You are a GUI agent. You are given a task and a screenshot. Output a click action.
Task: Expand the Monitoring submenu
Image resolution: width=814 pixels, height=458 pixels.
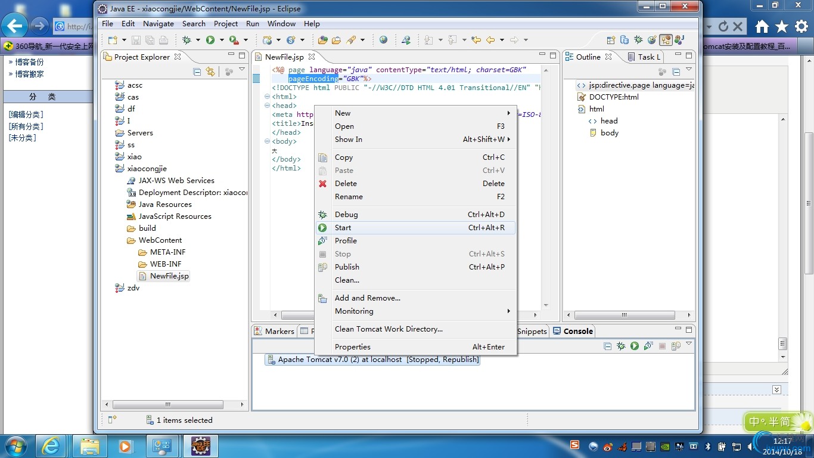click(416, 311)
